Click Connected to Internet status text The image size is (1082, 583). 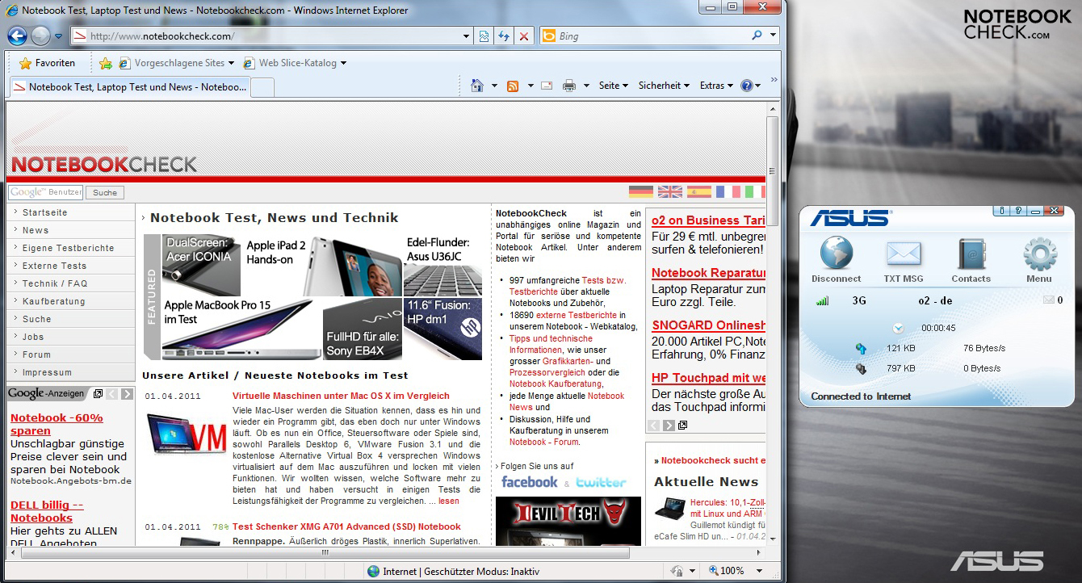tap(861, 396)
